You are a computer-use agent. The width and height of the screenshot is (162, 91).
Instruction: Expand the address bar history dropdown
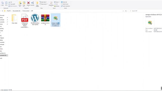pyautogui.click(x=123, y=11)
